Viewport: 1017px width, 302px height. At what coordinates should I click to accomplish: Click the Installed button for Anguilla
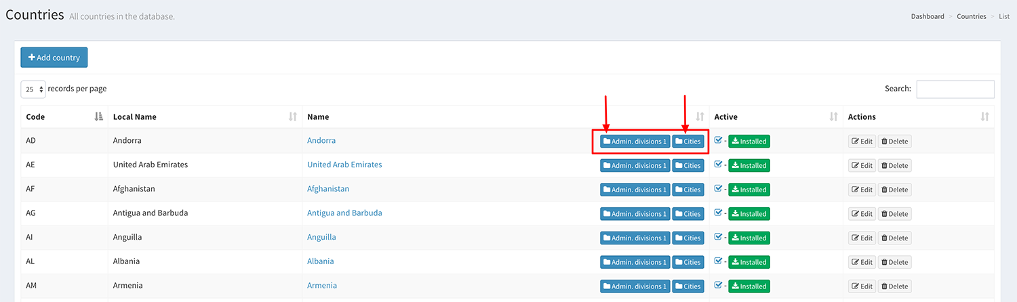(x=749, y=238)
